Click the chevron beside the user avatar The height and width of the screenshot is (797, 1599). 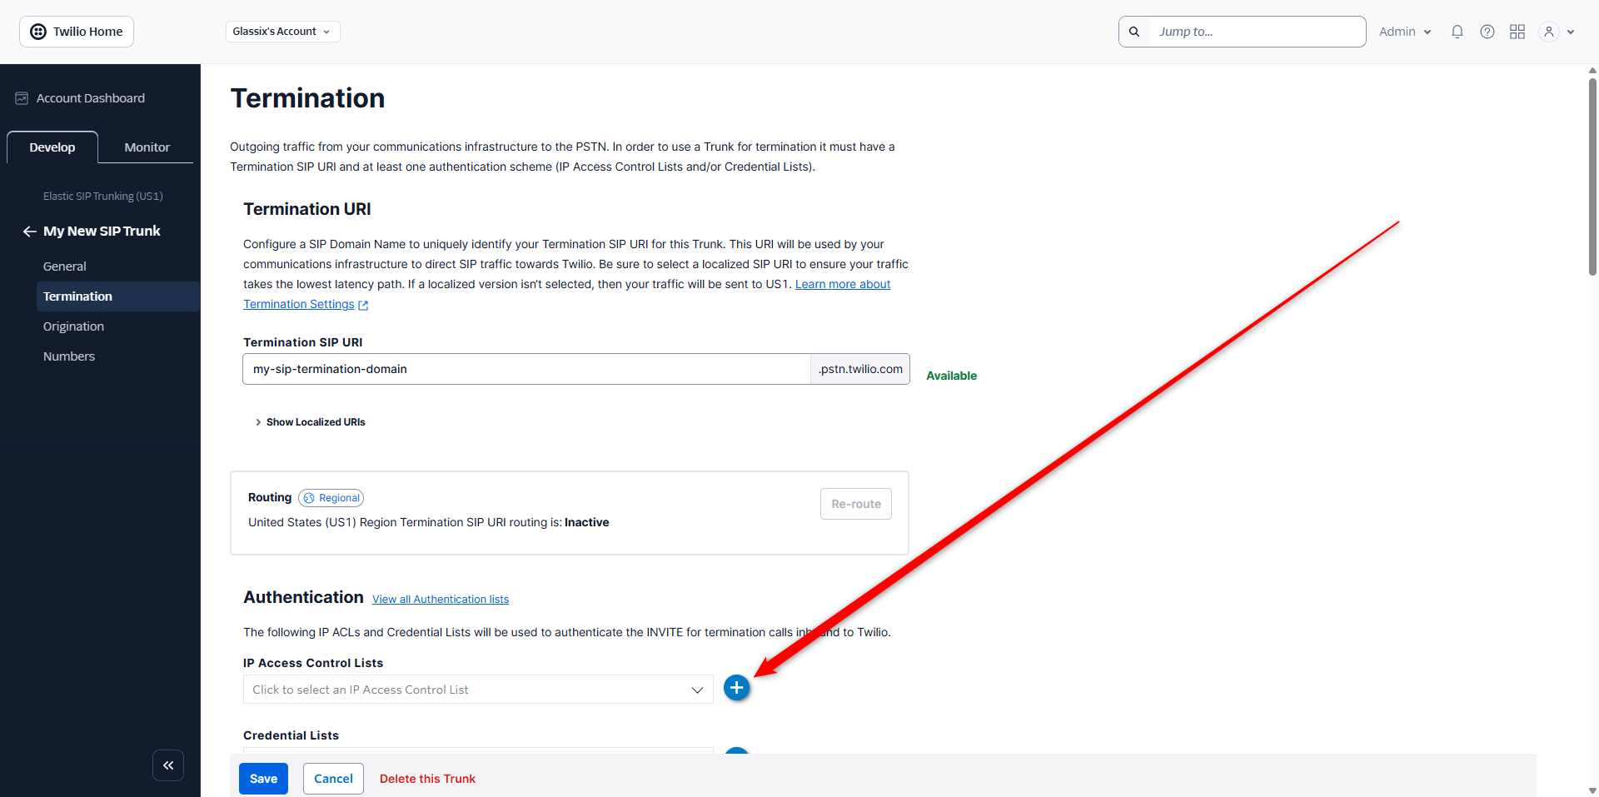tap(1571, 32)
